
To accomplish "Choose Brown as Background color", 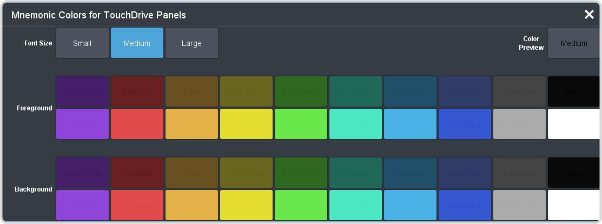I will click(x=191, y=173).
